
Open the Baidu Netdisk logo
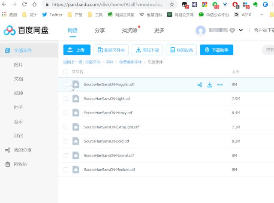(x=26, y=30)
